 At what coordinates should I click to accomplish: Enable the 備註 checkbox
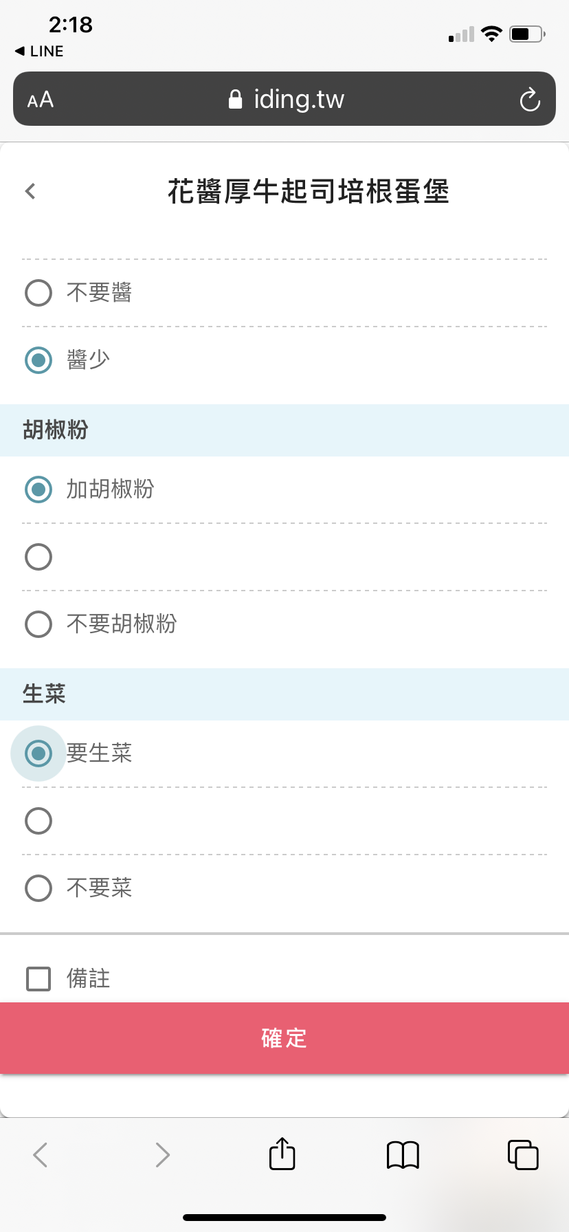38,978
